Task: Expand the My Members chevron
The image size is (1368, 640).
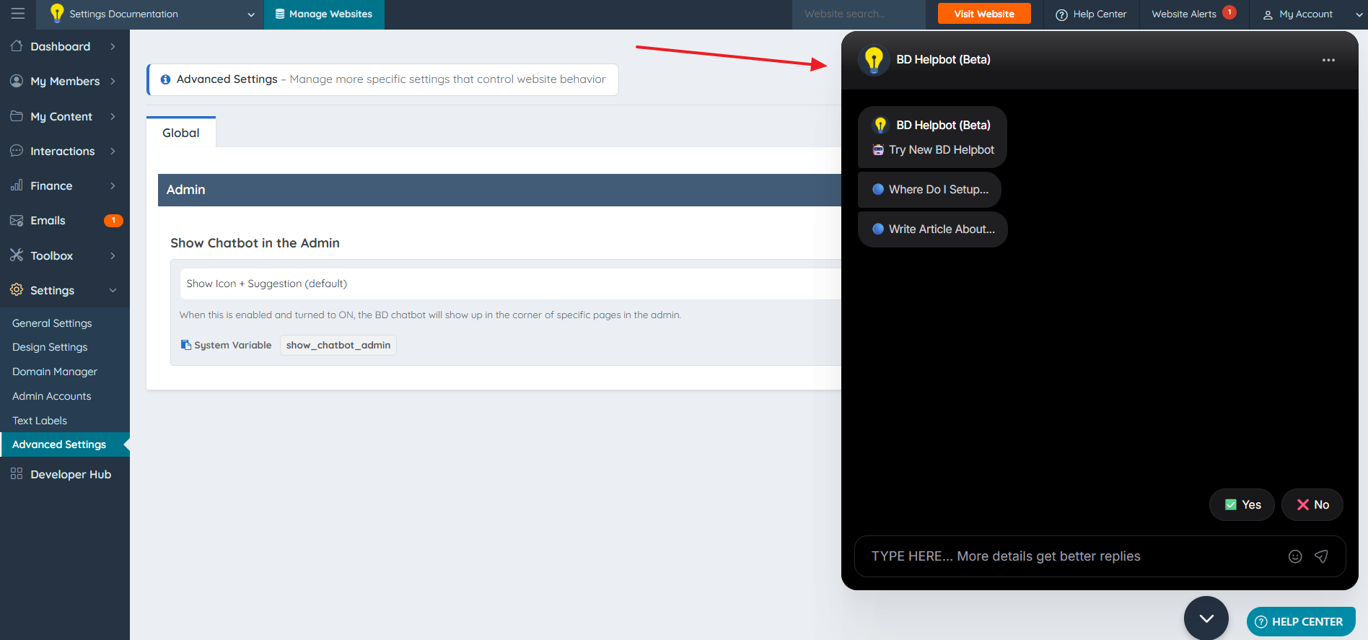Action: 113,81
